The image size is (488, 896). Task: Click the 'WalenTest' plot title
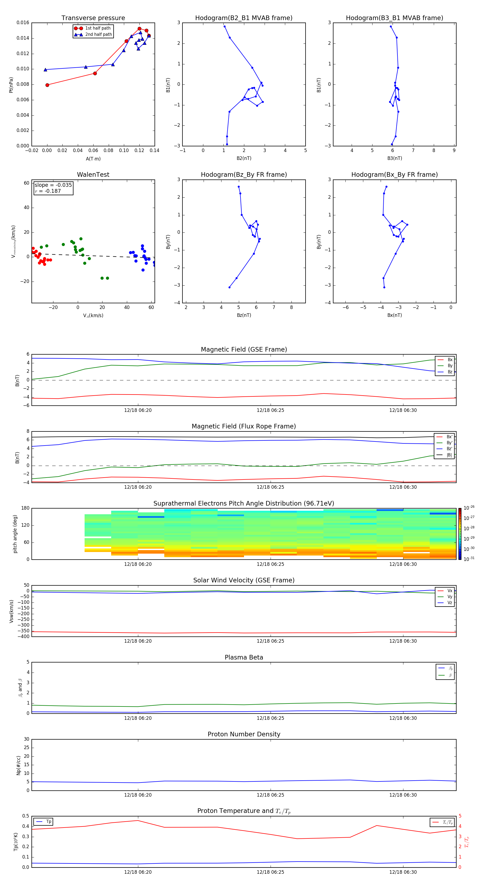(93, 175)
